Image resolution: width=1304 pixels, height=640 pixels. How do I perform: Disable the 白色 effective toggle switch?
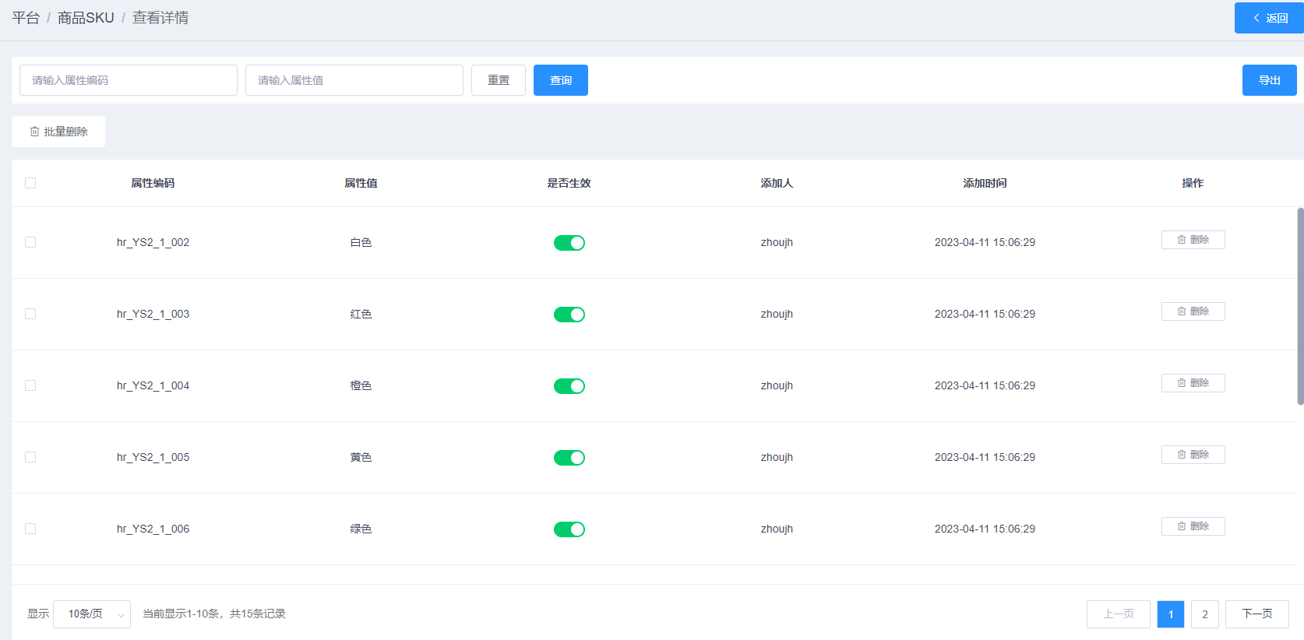[x=569, y=243]
